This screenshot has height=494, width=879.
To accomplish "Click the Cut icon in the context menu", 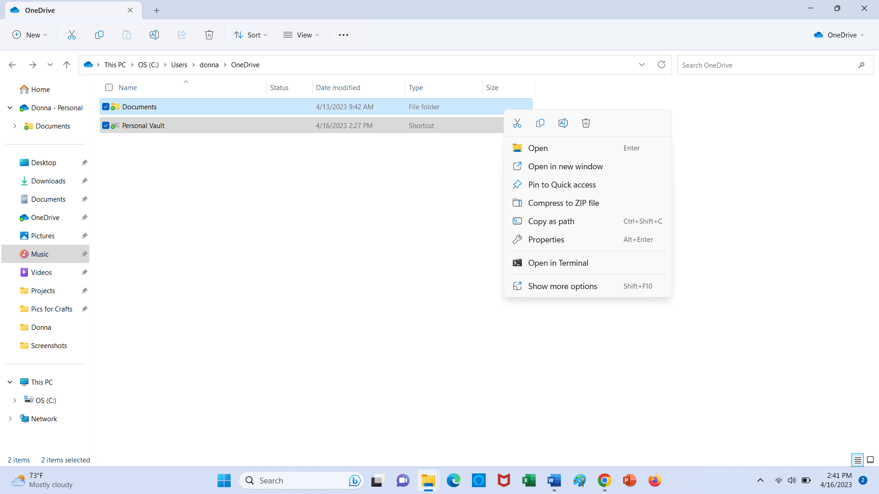I will click(517, 123).
